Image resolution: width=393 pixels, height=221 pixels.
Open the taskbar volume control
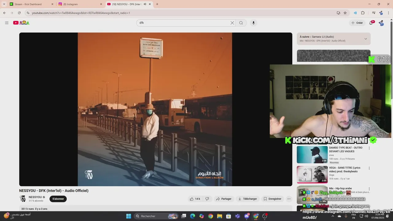[366, 216]
